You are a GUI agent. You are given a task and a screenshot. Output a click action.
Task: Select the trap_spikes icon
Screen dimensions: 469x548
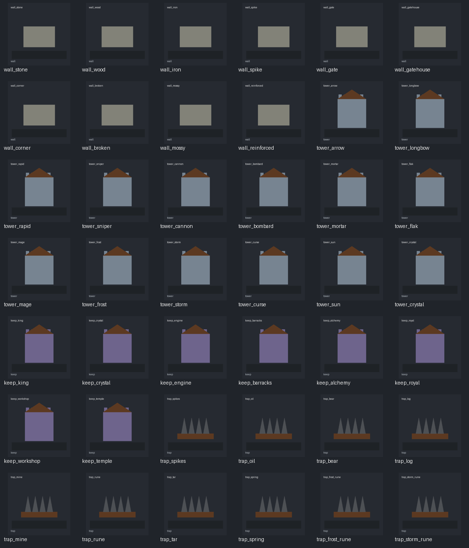[x=195, y=426]
